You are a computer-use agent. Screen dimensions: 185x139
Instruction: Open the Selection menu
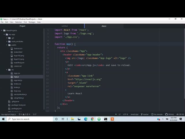pyautogui.click(x=18, y=22)
